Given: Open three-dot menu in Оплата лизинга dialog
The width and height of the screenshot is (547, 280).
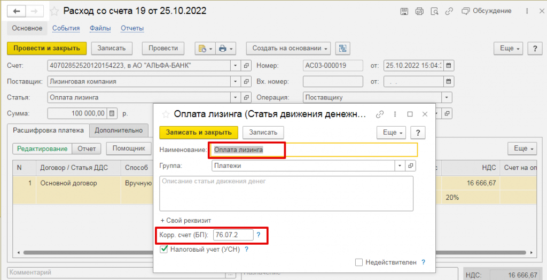Looking at the screenshot, I should pyautogui.click(x=395, y=114).
